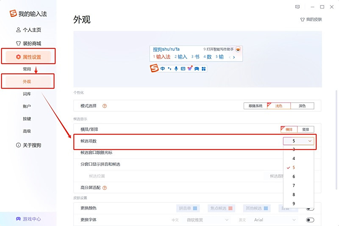The height and width of the screenshot is (226, 339).
Task: Click next-page arrow in candidate preview
Action: [234, 57]
